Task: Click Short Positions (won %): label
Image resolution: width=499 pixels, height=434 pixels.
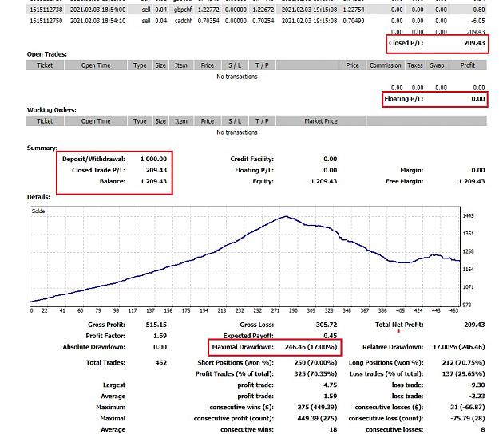Action: pyautogui.click(x=236, y=362)
